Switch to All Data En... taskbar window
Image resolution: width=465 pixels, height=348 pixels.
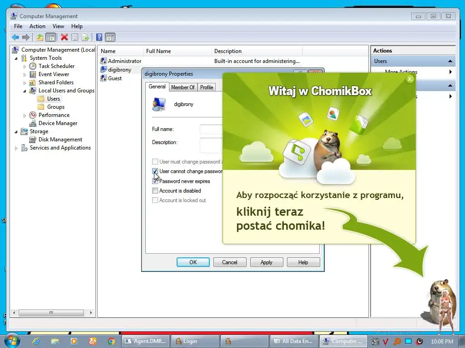(x=293, y=341)
